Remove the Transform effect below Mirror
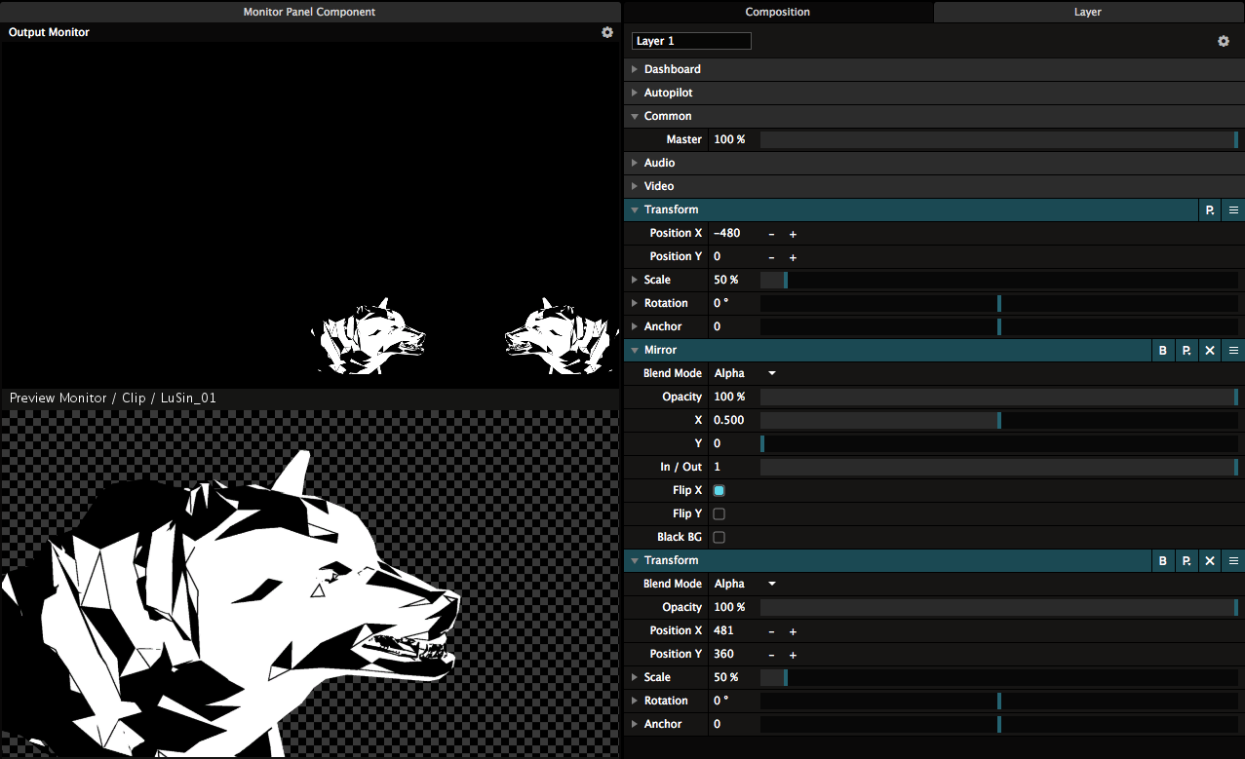This screenshot has height=759, width=1245. 1210,560
